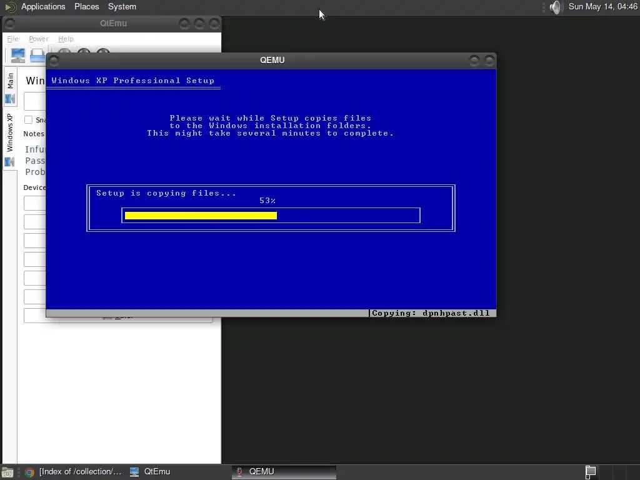Image resolution: width=640 pixels, height=480 pixels.
Task: Open the System menu in top panel
Action: click(122, 6)
